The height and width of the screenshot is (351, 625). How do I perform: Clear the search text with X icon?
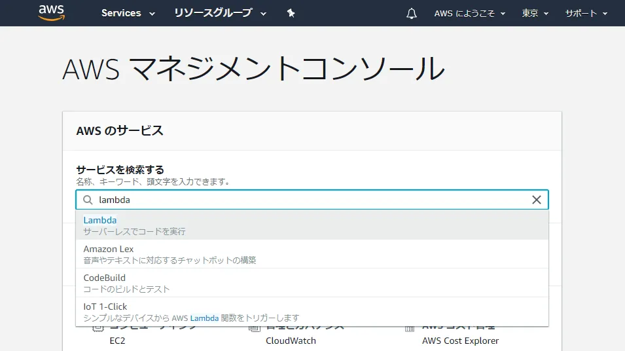click(537, 200)
